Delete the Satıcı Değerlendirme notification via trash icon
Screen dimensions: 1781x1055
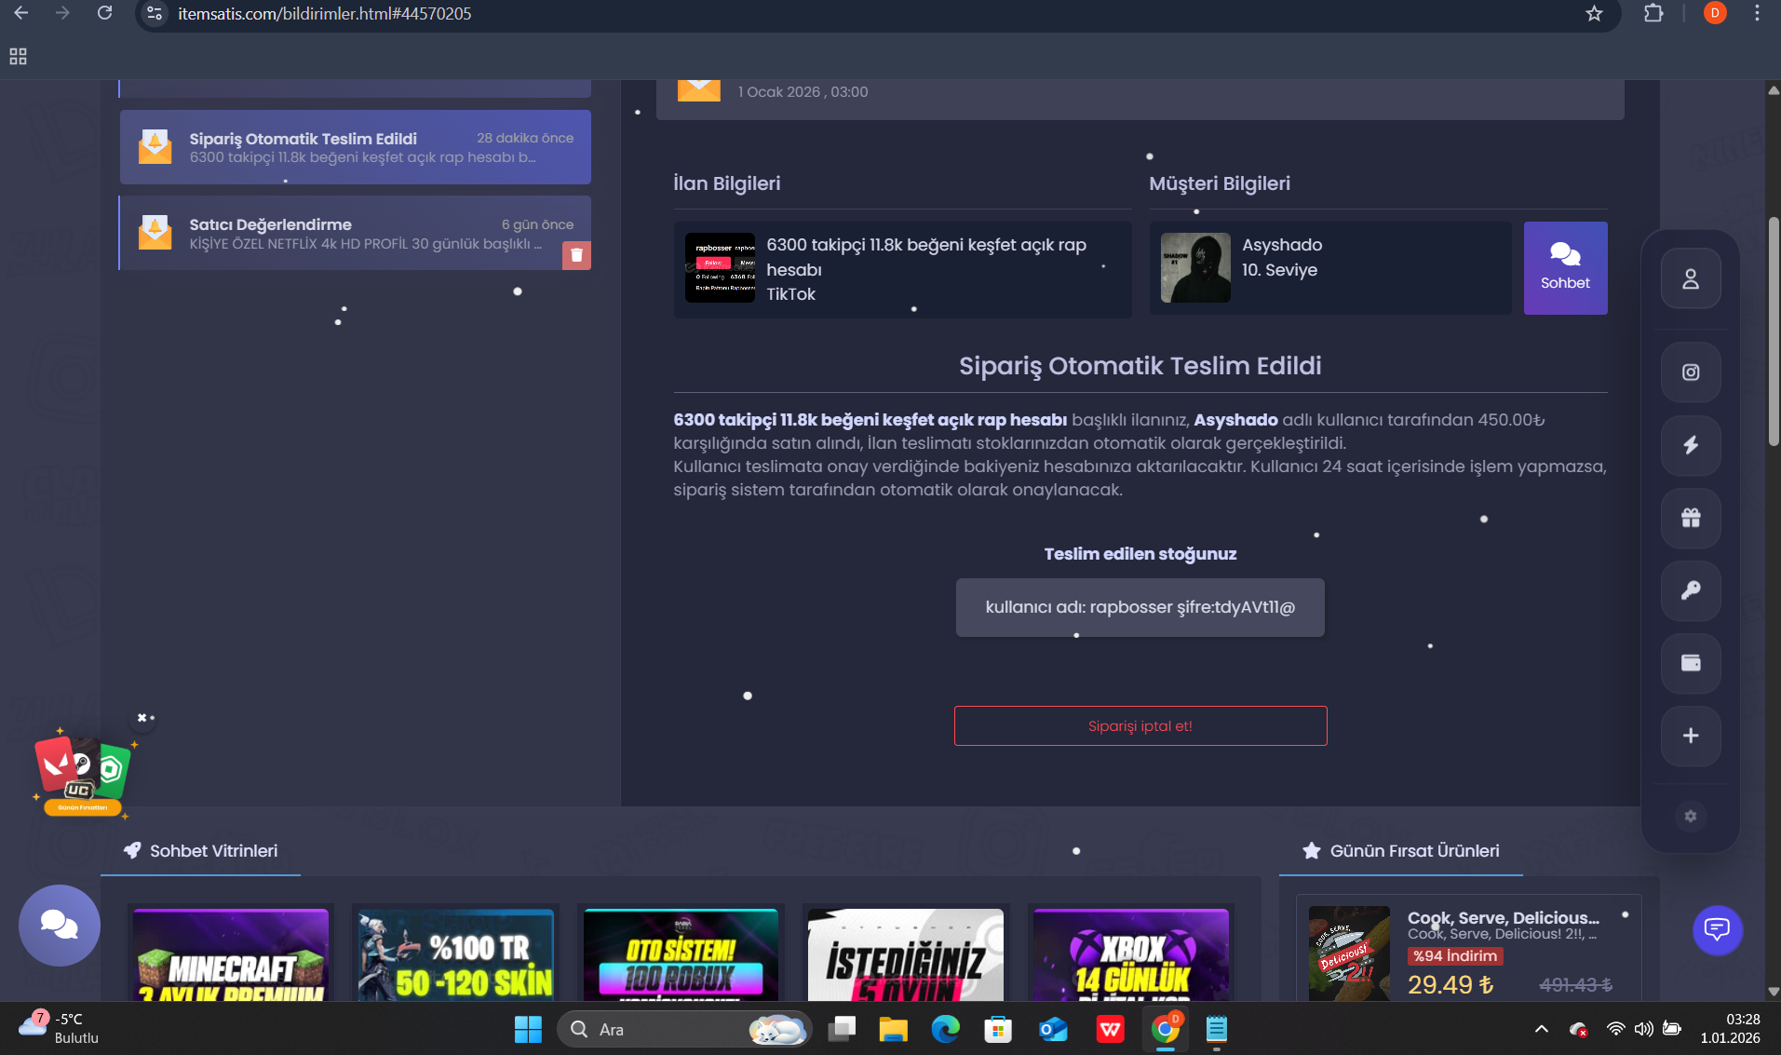(576, 255)
